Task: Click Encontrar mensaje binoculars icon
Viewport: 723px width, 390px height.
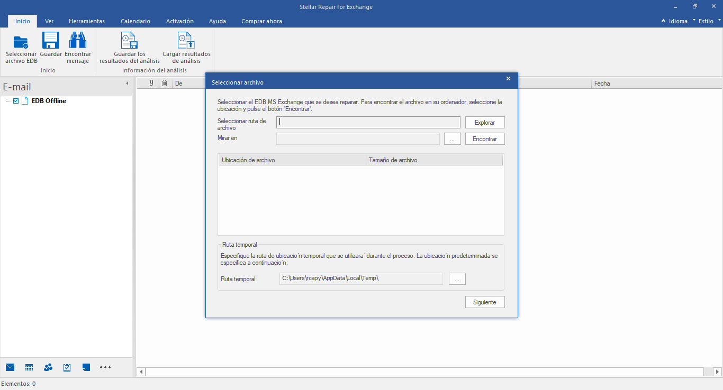Action: click(78, 41)
